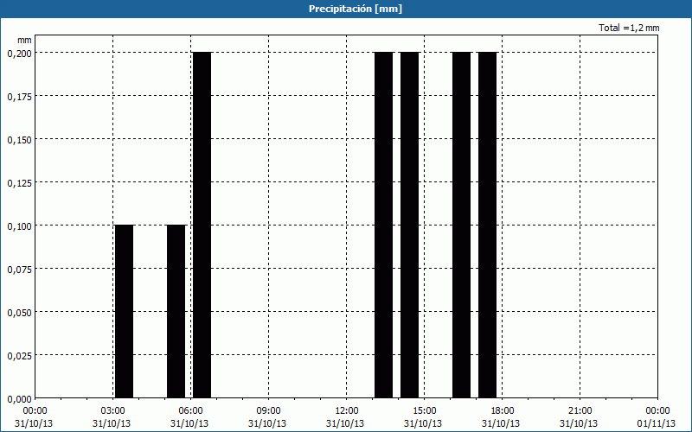692x432 pixels.
Task: Click the 09:00 time label on x-axis
Action: point(268,410)
